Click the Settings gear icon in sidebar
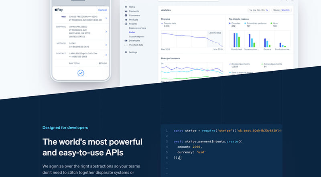The width and height of the screenshot is (321, 177). [126, 52]
